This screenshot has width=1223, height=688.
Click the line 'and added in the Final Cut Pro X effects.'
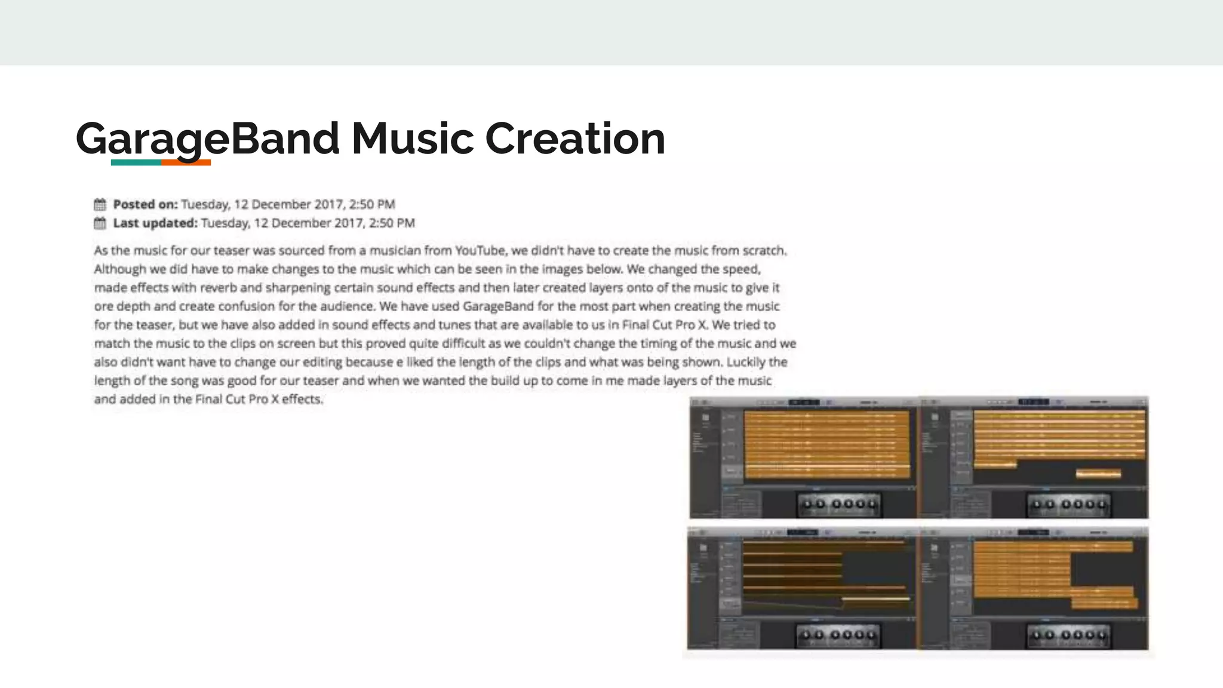208,399
